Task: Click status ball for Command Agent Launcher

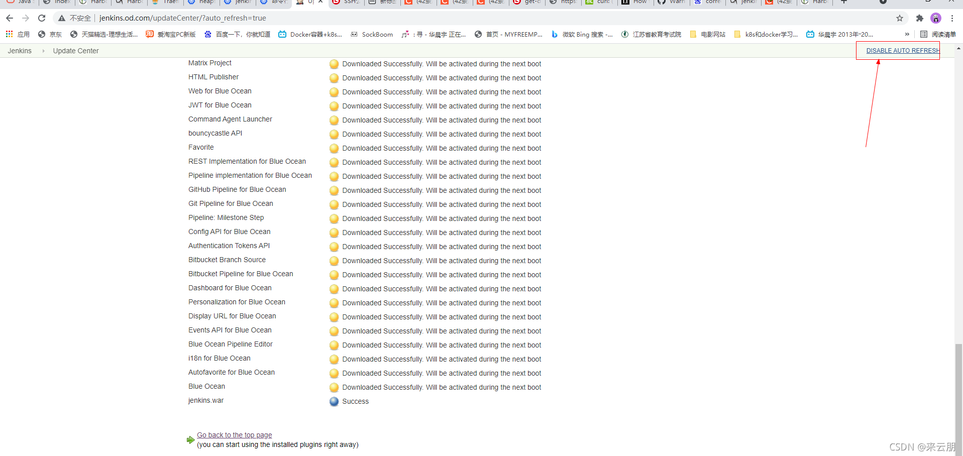Action: pyautogui.click(x=334, y=121)
